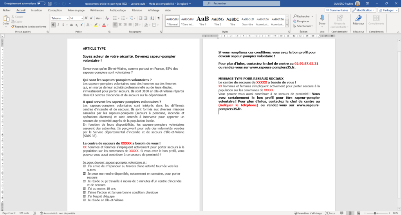Click the Coller paste clipboard icon
401x215 pixels.
[x=6, y=18]
